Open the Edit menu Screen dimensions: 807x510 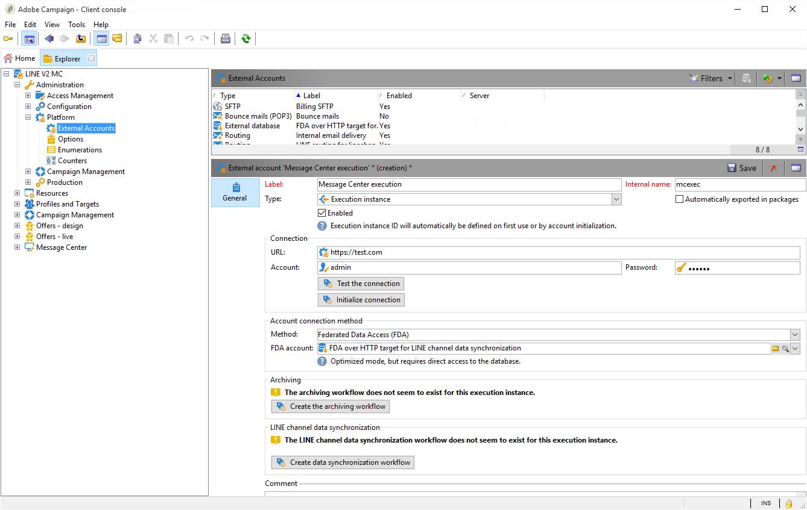[30, 25]
